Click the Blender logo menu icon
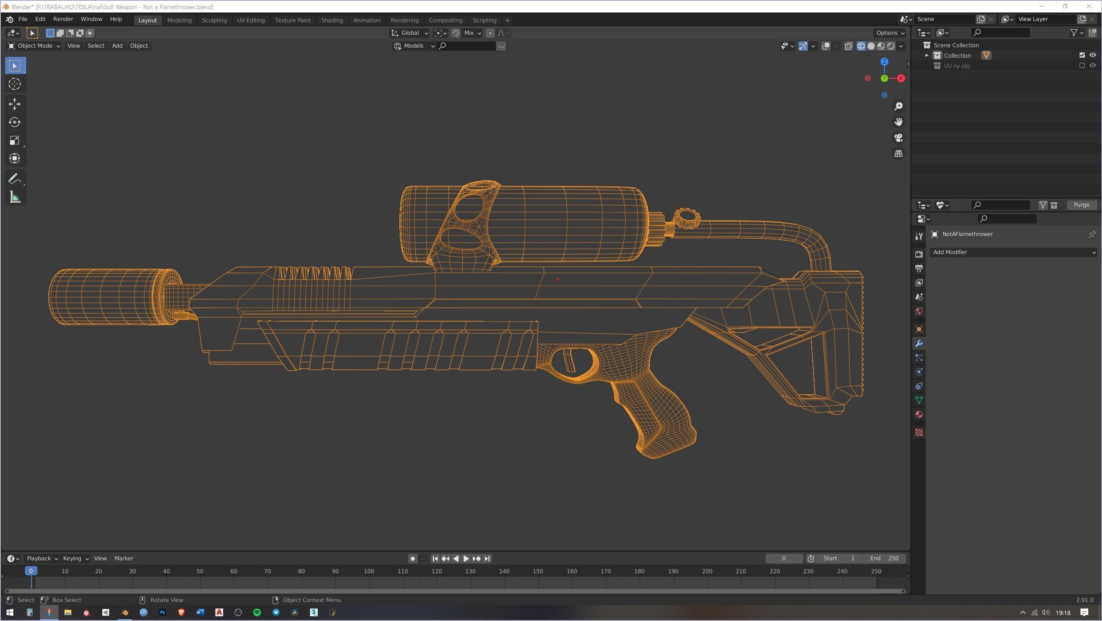 [x=9, y=19]
